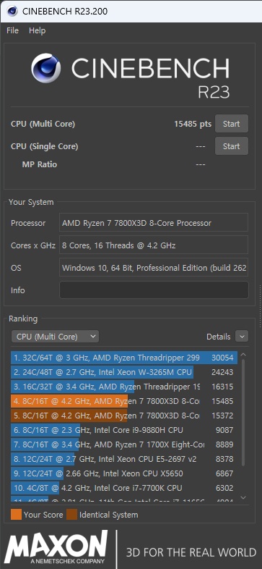This screenshot has width=262, height=569.
Task: Click the Details label in Ranking
Action: [x=218, y=337]
